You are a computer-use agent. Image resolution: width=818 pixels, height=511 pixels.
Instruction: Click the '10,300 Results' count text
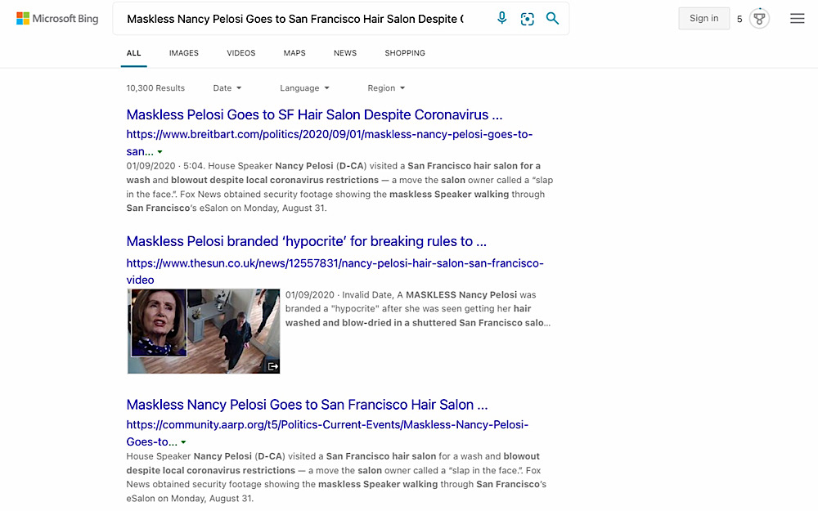pyautogui.click(x=155, y=88)
